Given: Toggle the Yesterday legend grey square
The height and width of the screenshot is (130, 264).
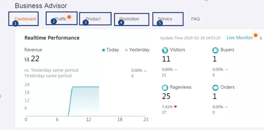Looking at the screenshot, I should [126, 50].
